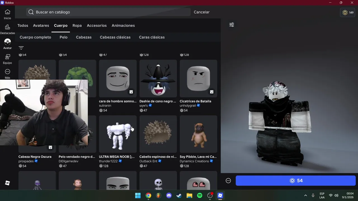The height and width of the screenshot is (201, 358).
Task: Select the Ropa tab
Action: pos(77,25)
